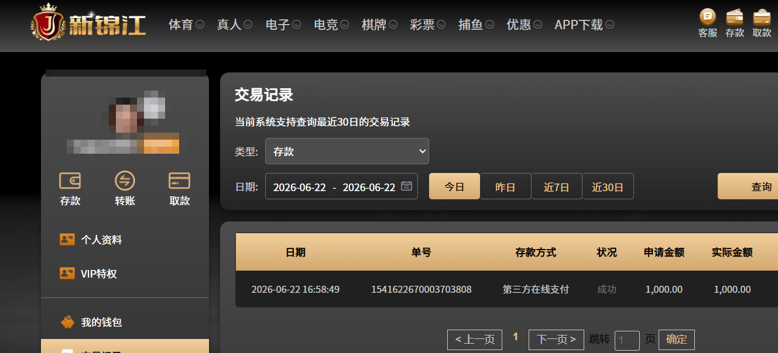Click the top-bar 存款 wallet icon
The image size is (778, 353).
point(734,16)
